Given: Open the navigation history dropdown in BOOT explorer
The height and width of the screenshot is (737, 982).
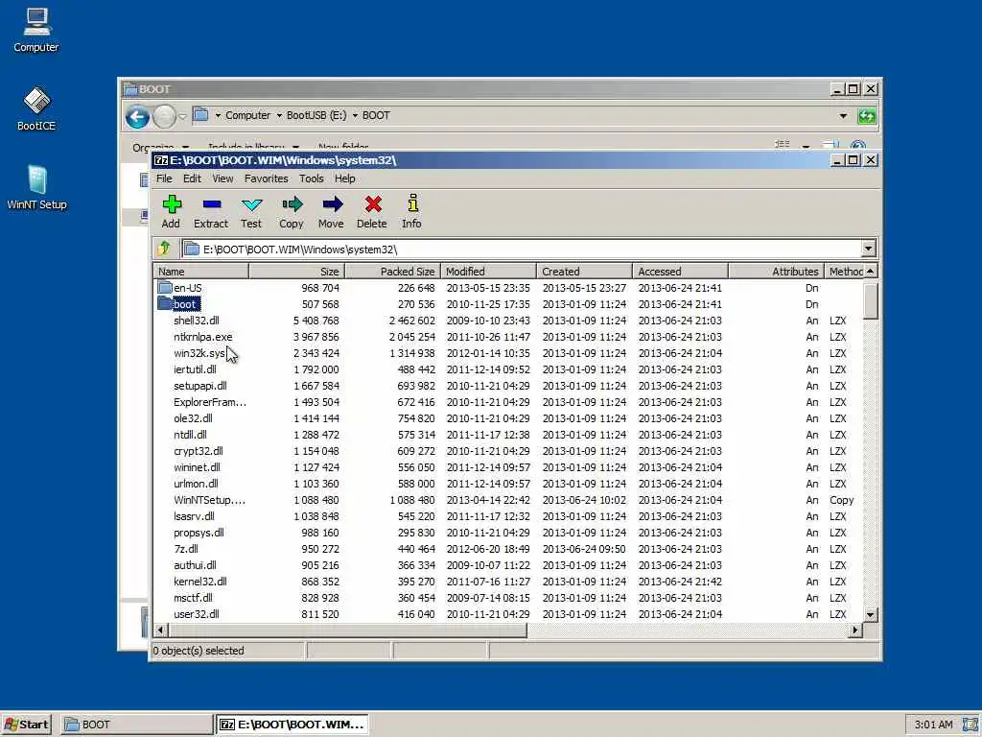Looking at the screenshot, I should pyautogui.click(x=182, y=116).
